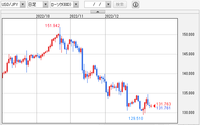The height and width of the screenshot is (125, 200).
Task: Select the 129.510 low price label
Action: 136,118
